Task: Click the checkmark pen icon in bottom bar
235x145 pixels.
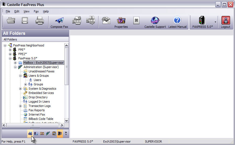Action: (48, 133)
